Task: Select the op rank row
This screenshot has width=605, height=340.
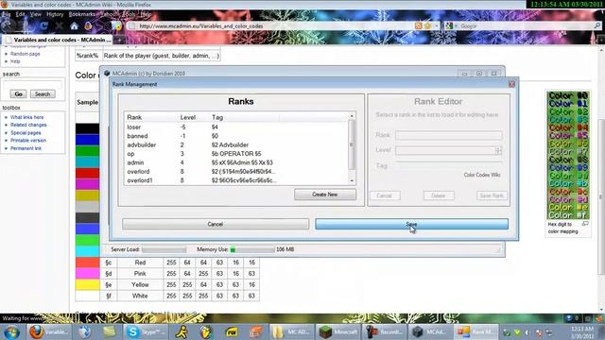Action: pos(236,153)
